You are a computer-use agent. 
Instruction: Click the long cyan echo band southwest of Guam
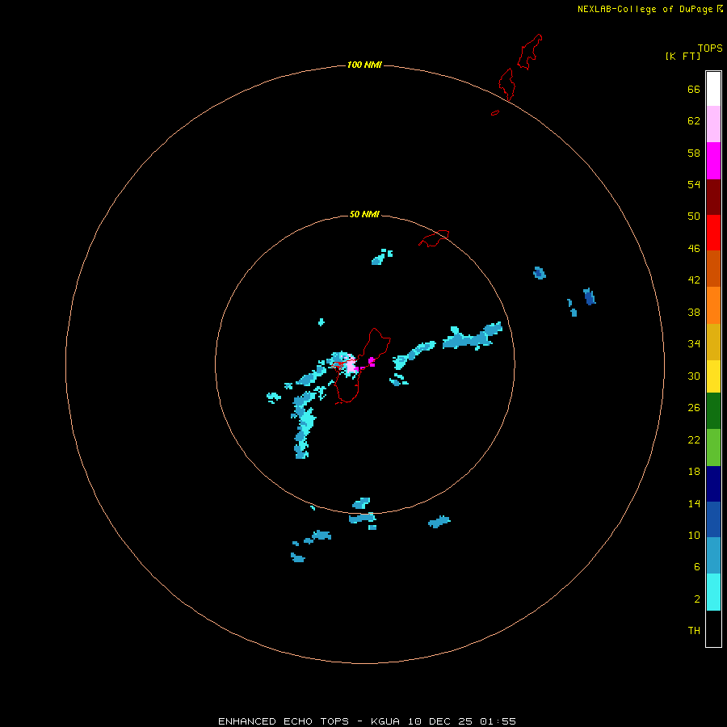[x=304, y=425]
